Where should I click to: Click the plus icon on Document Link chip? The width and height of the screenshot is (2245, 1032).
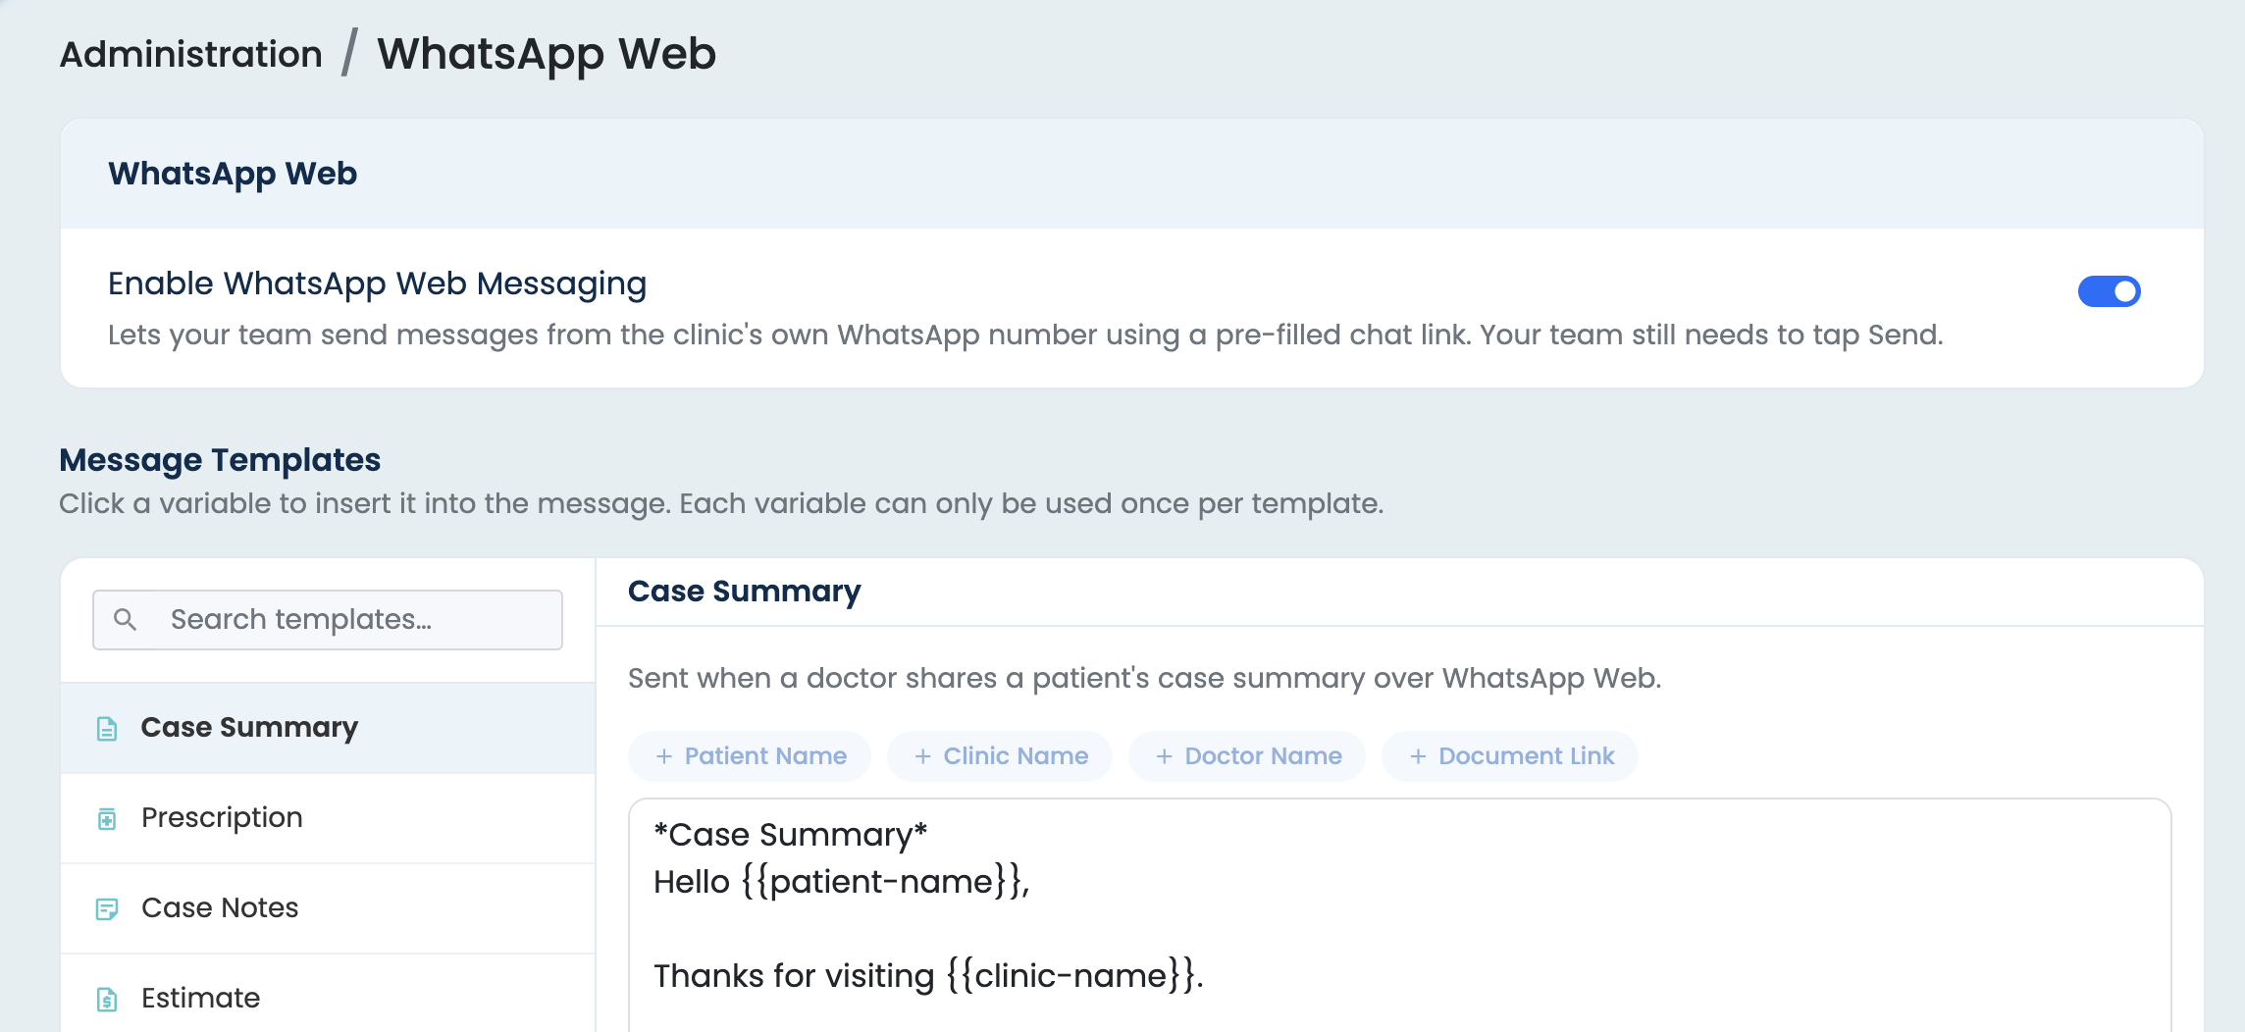tap(1418, 756)
